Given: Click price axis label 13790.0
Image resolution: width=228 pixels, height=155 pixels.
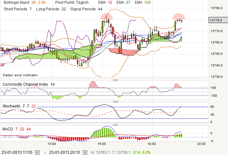Looking at the screenshot, I should [x=216, y=8].
